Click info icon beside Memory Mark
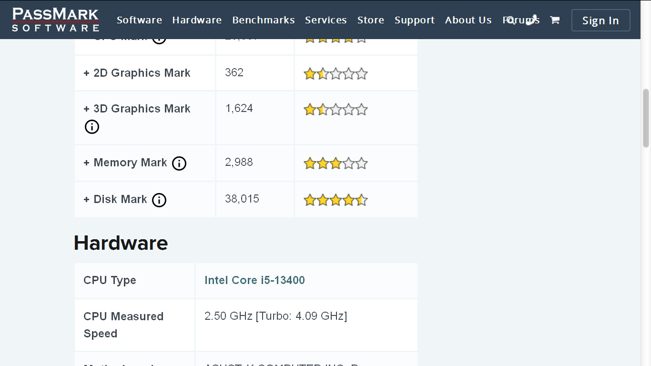The height and width of the screenshot is (366, 651). [179, 163]
